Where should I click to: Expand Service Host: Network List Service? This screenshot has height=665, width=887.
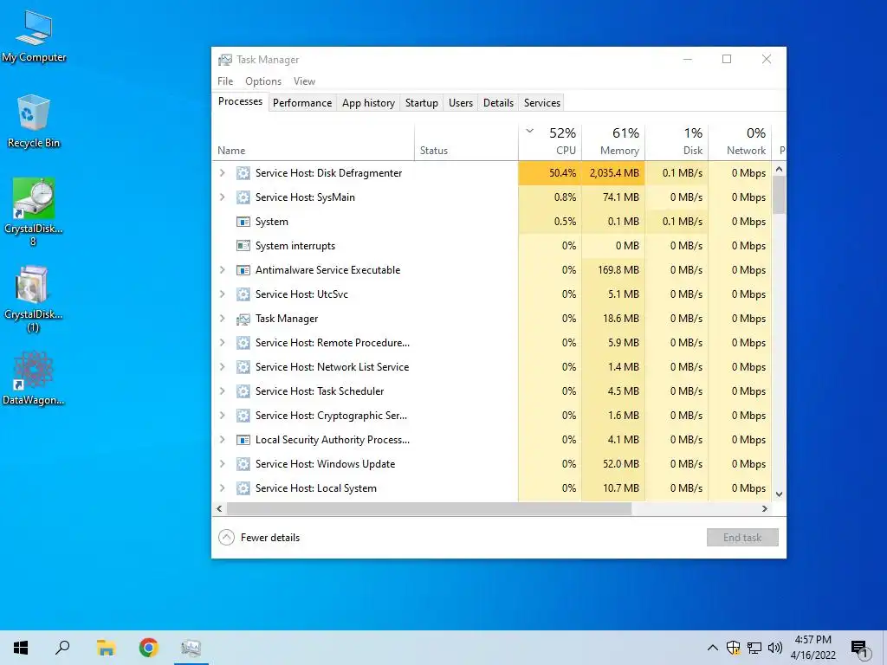[223, 367]
